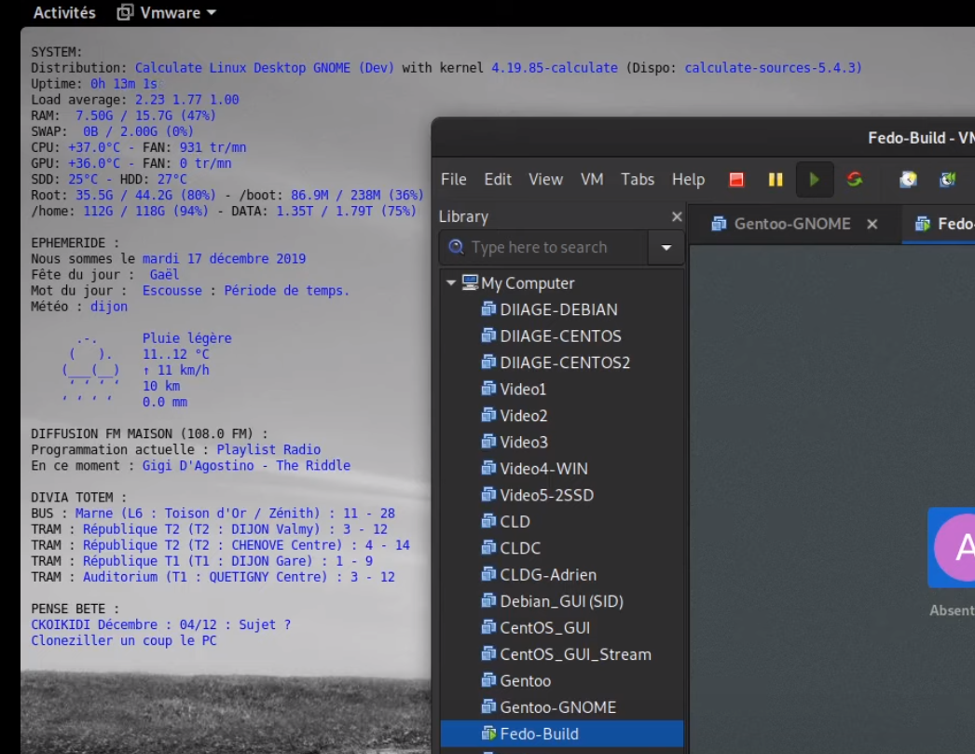Open the search filter dropdown next to search field

point(665,247)
